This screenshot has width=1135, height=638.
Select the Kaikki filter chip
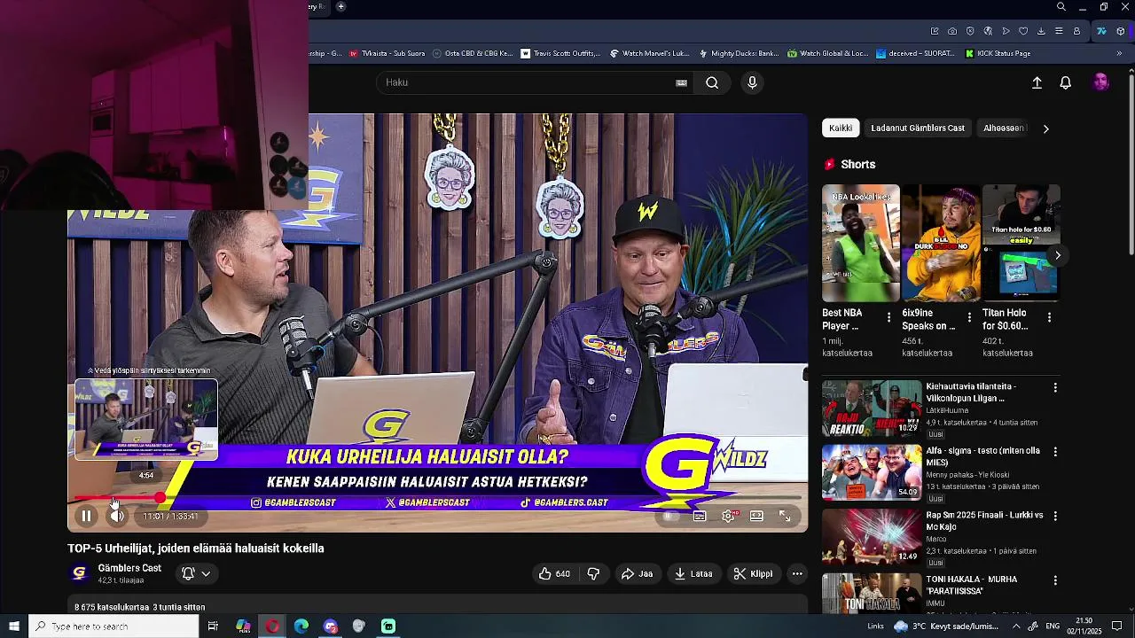841,128
